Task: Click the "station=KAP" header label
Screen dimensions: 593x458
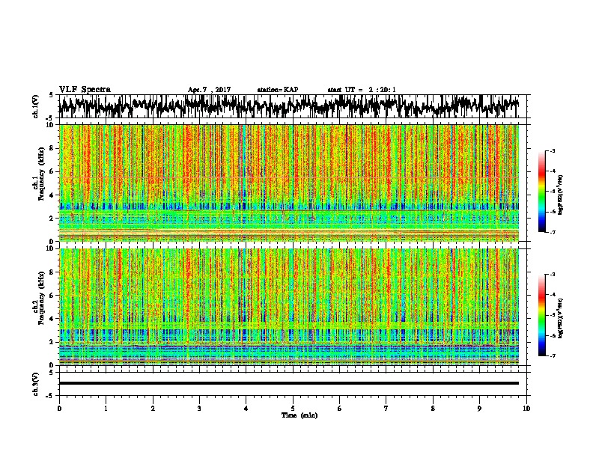Action: coord(278,90)
